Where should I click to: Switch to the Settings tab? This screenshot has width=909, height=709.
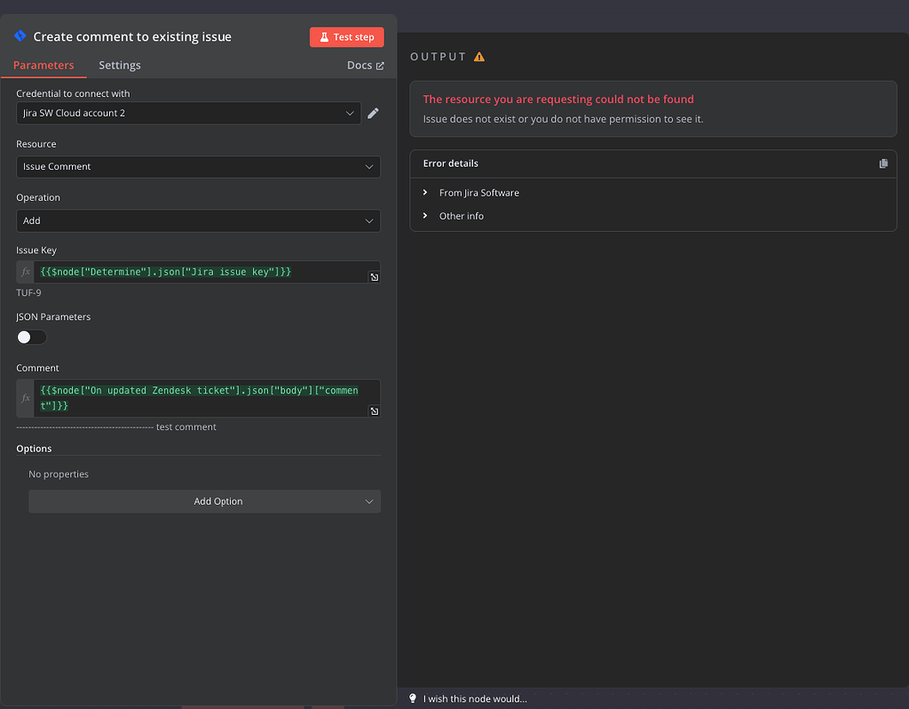(x=119, y=65)
